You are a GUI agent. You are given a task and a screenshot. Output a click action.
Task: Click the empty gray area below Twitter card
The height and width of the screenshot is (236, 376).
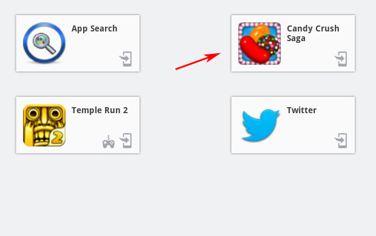(x=293, y=194)
